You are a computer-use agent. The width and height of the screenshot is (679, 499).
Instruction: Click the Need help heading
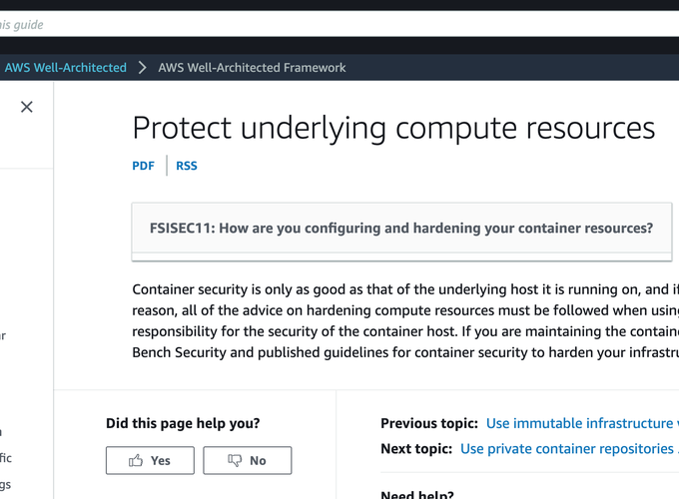[416, 495]
